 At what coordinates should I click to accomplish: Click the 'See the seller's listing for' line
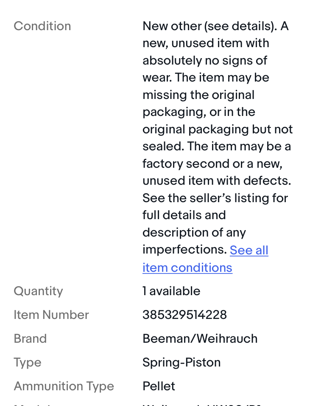[215, 198]
